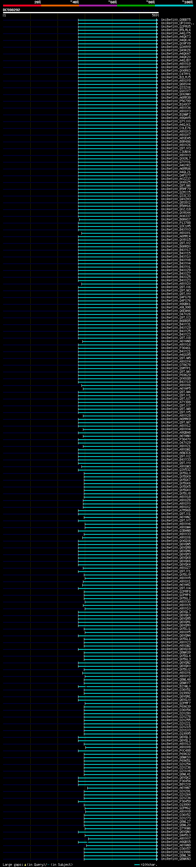Select hit label UniRef100_O47026
Viewport: 196px width, 867px height.
[x=176, y=314]
